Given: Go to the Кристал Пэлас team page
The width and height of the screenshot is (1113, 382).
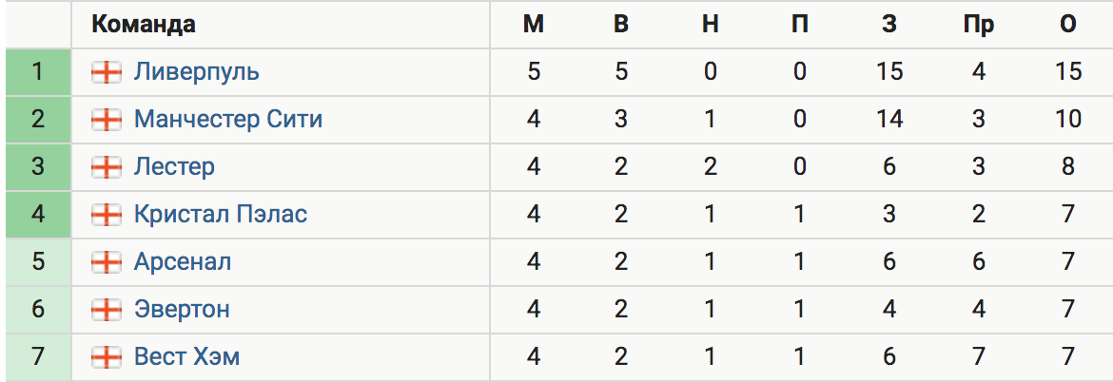Looking at the screenshot, I should pos(220,214).
